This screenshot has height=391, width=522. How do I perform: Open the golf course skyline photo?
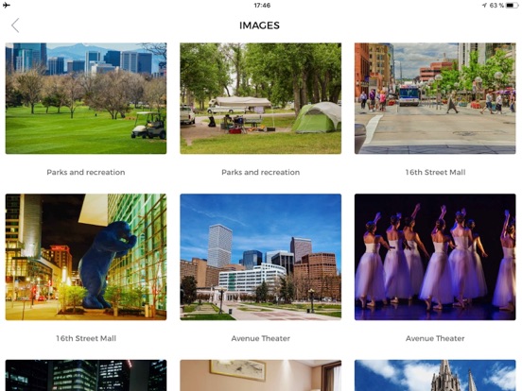click(86, 98)
